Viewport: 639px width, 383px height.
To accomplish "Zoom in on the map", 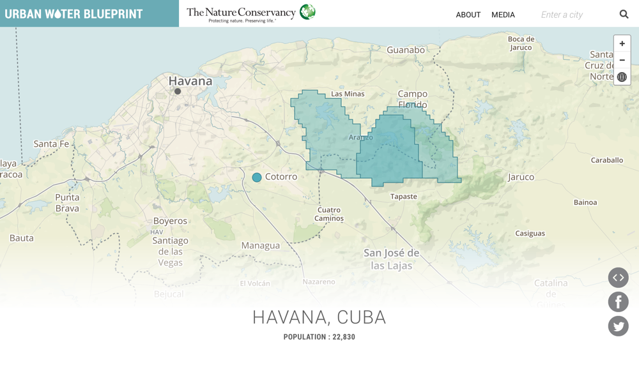I will click(622, 44).
